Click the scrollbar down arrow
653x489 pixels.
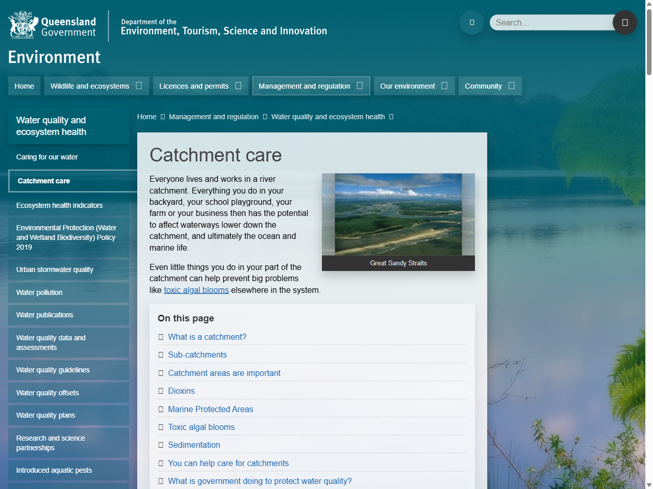[x=649, y=484]
